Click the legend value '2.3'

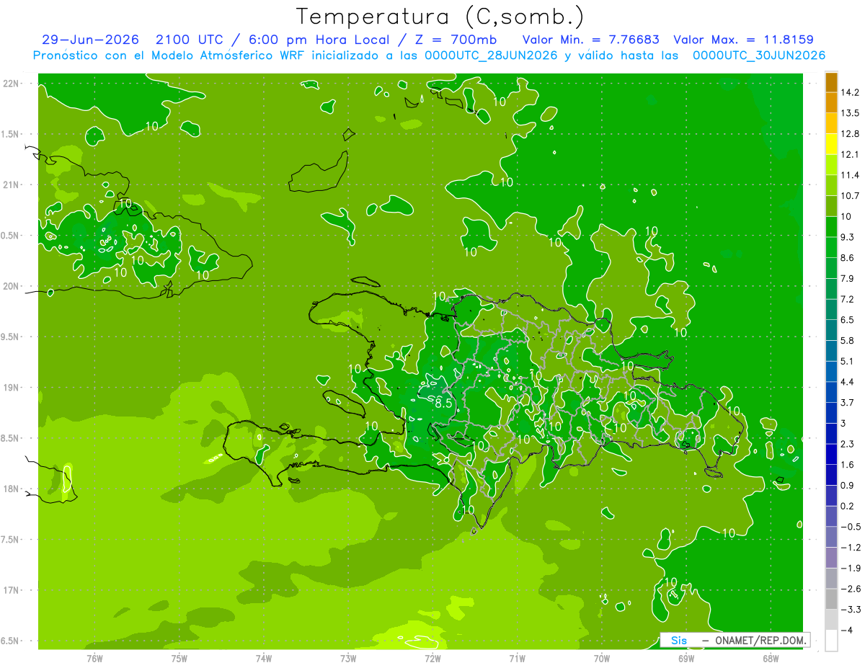click(x=848, y=444)
